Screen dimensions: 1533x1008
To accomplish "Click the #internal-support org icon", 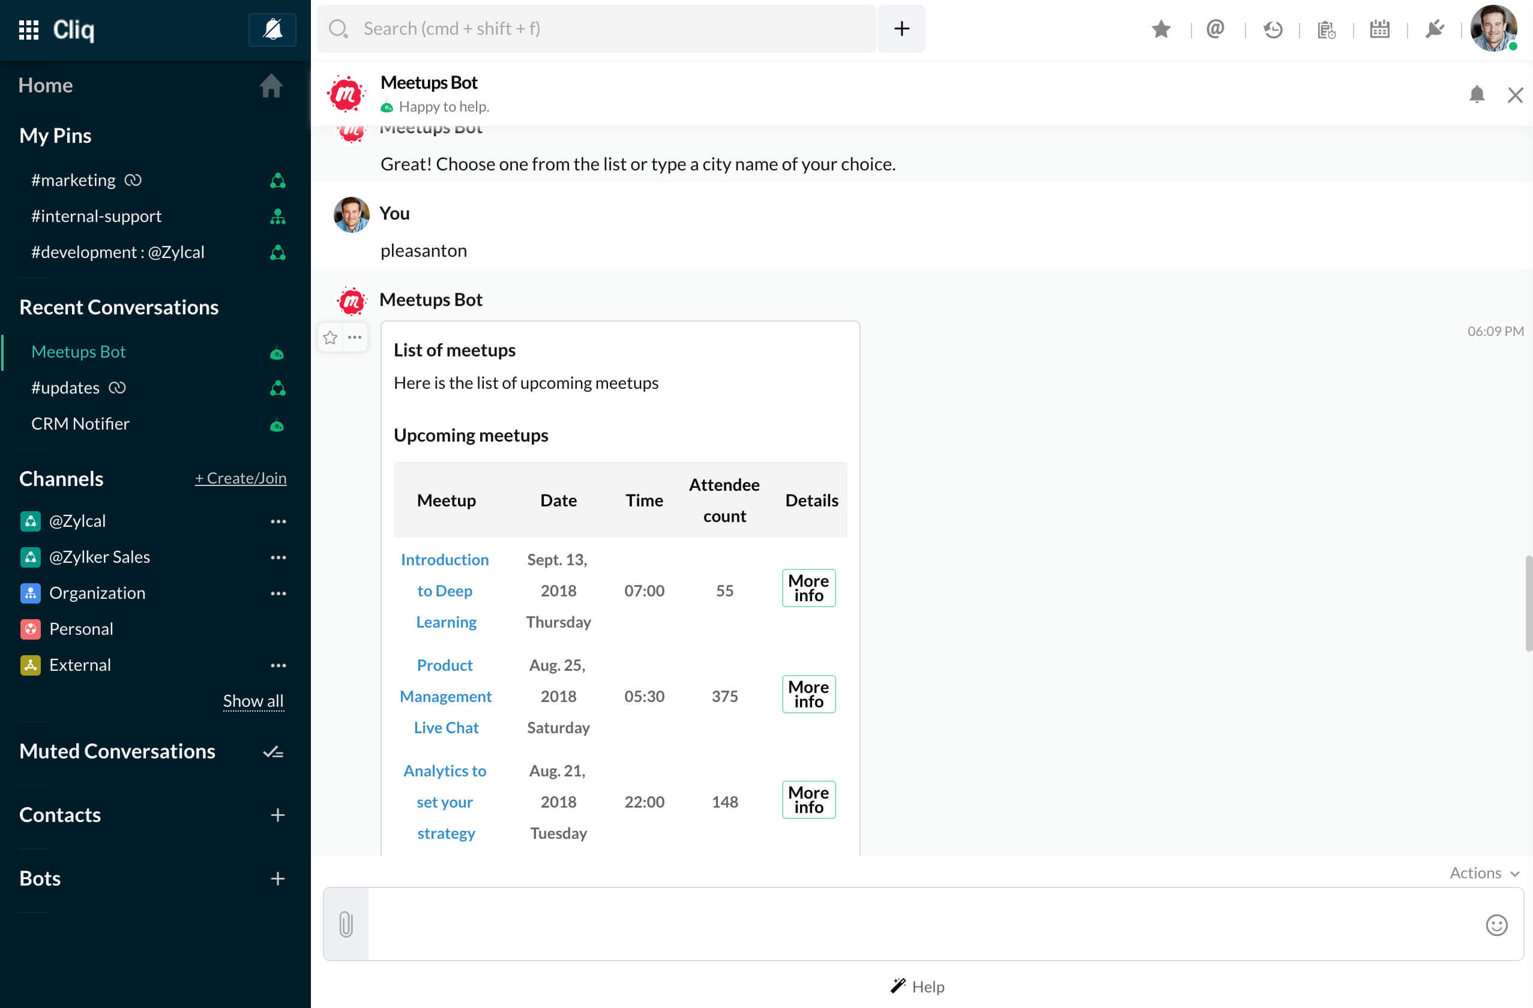I will pyautogui.click(x=278, y=217).
